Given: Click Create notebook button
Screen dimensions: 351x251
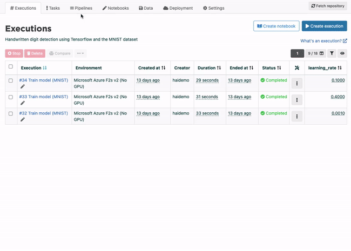Looking at the screenshot, I should coord(276,26).
